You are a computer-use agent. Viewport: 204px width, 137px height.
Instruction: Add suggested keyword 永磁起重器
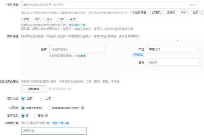(x=139, y=13)
